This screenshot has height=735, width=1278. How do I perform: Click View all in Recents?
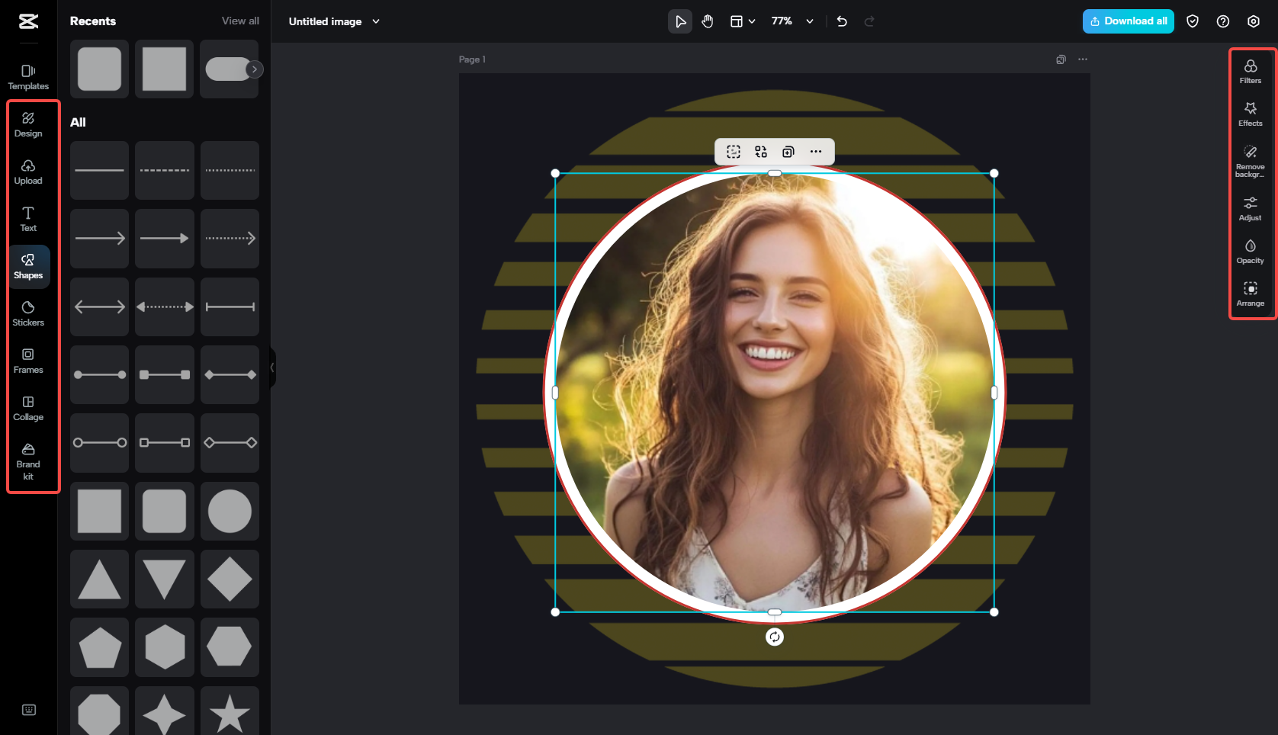[x=240, y=21]
